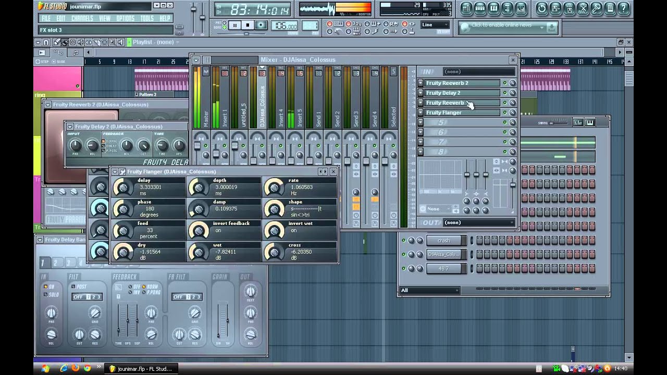
Task: Open the piano roll via toolbar icon
Action: [493, 8]
